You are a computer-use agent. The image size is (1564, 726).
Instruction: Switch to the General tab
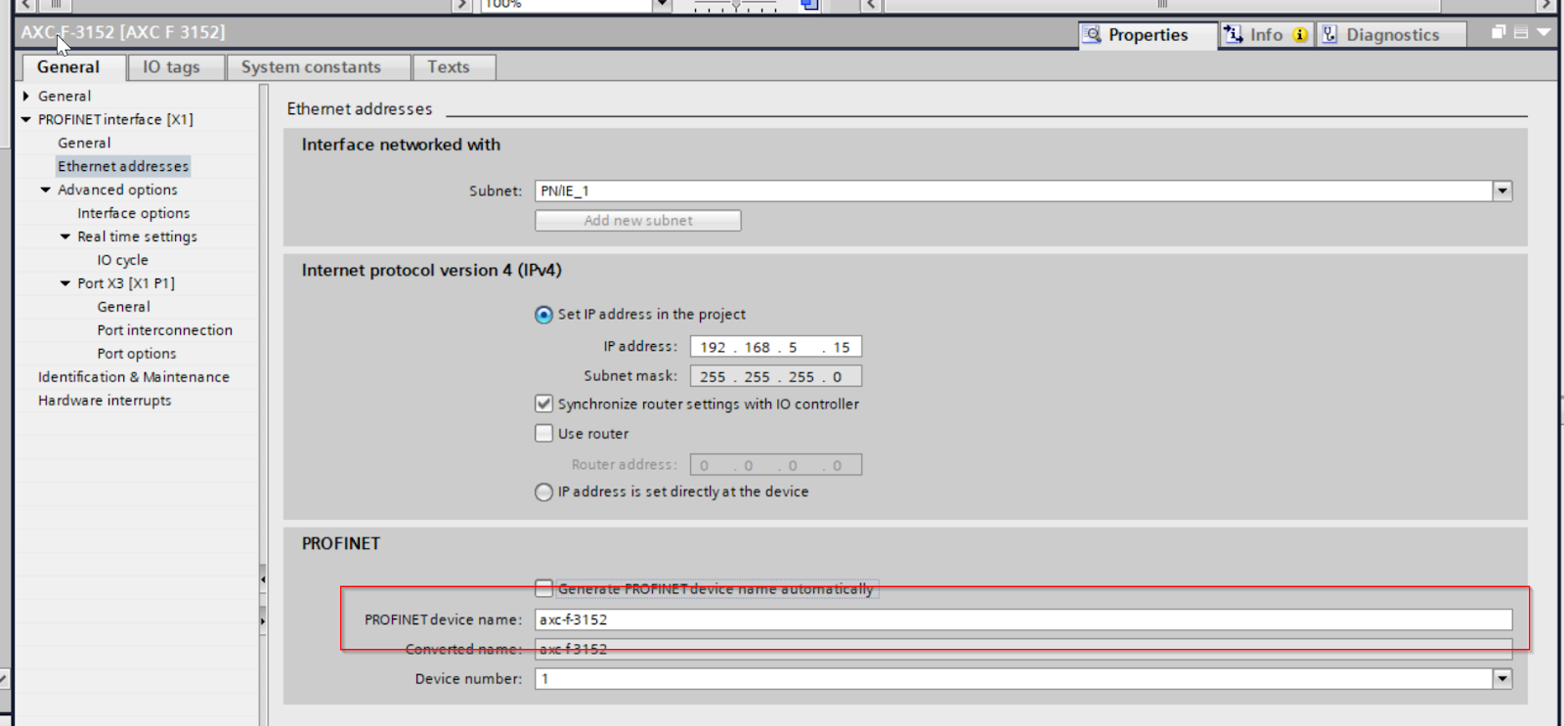pyautogui.click(x=68, y=67)
